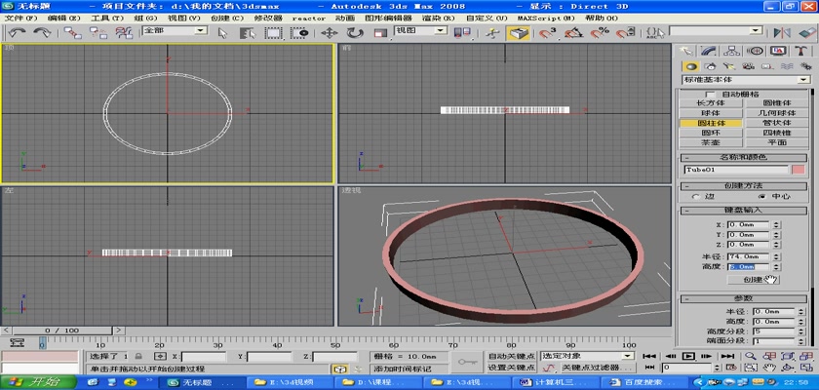Toggle the 3D Snaps magnet icon
The image size is (819, 390).
547,33
